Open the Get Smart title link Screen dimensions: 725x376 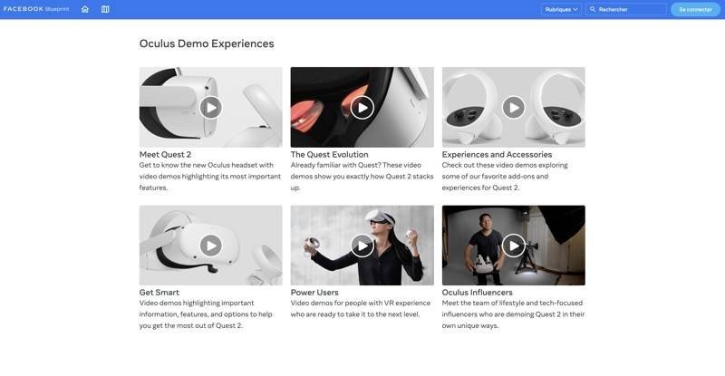click(159, 293)
